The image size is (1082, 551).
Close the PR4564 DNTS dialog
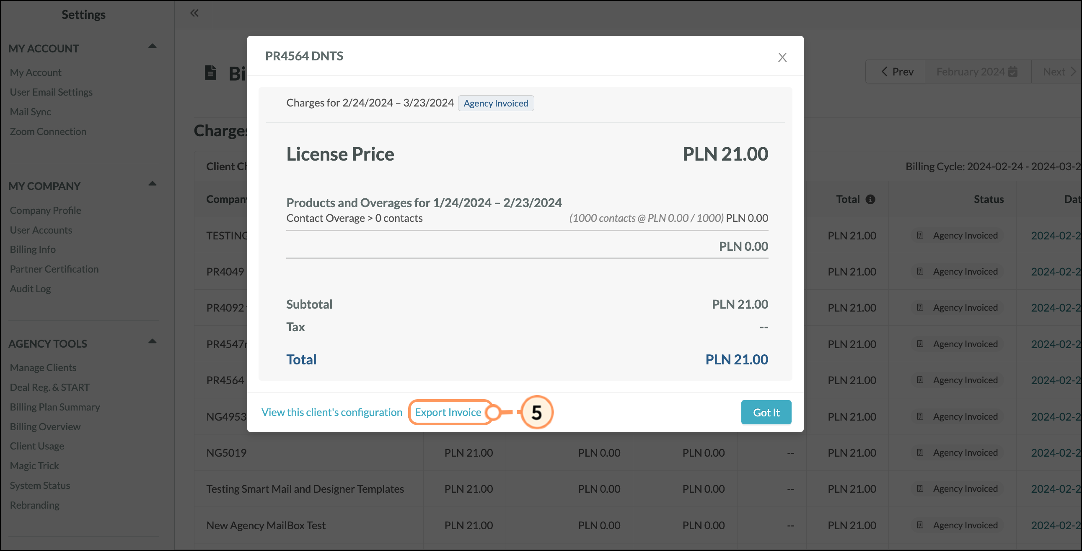(x=782, y=57)
